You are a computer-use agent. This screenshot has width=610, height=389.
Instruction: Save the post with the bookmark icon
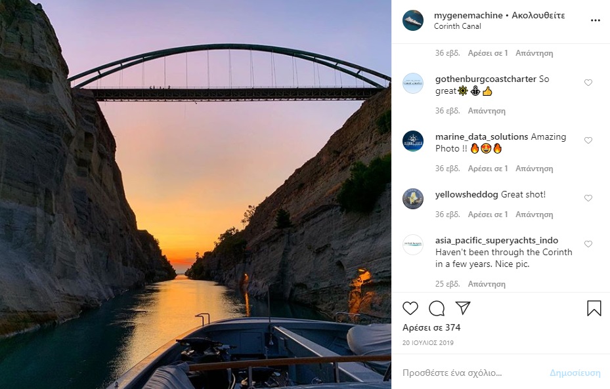[594, 308]
